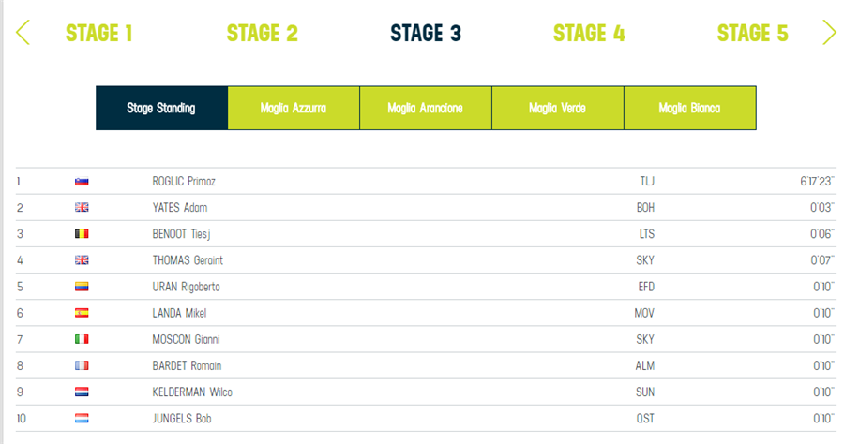Open the Stage 2 tab
The height and width of the screenshot is (444, 844).
coord(263,34)
